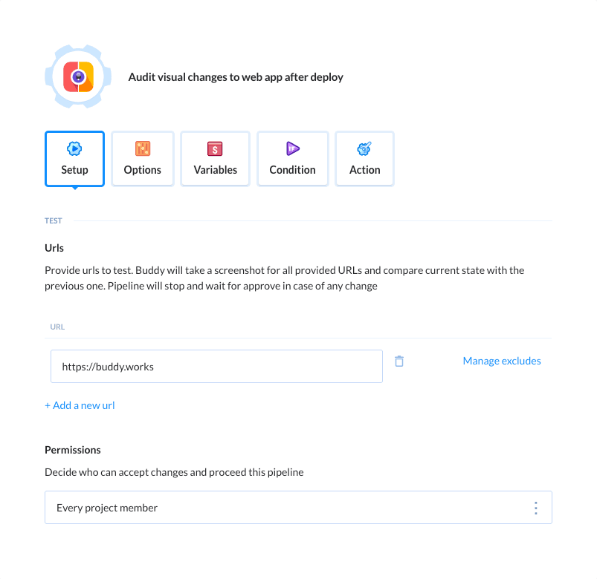Click the visual audit action logo

click(x=77, y=76)
